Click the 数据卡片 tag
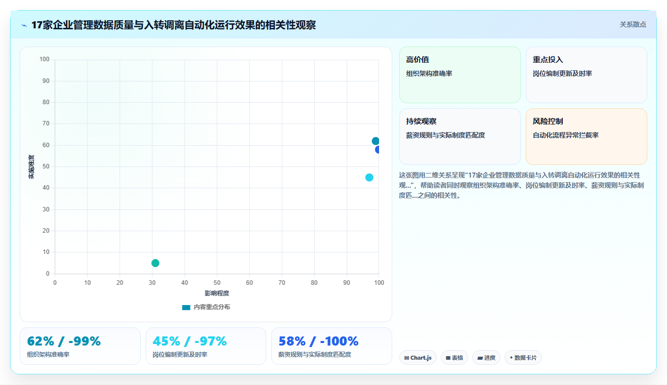This screenshot has height=385, width=667. 523,358
